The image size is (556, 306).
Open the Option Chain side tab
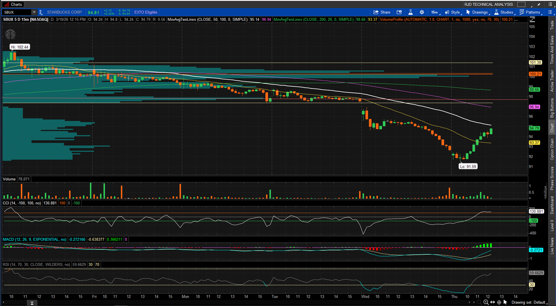[552, 149]
